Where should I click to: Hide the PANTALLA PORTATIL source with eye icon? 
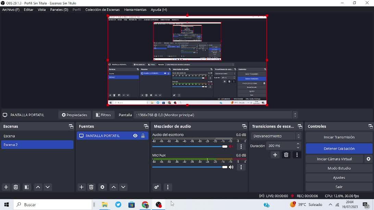(135, 136)
